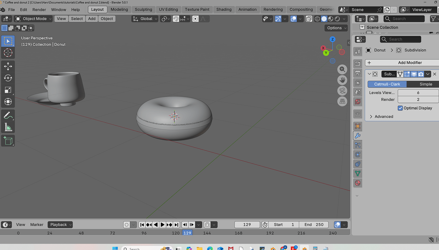Open the Material properties tab
The height and width of the screenshot is (250, 439).
point(358,183)
